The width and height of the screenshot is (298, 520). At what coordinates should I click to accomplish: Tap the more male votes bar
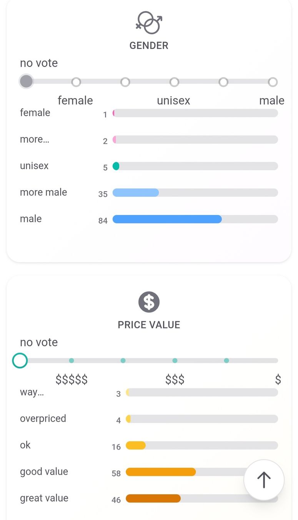click(x=195, y=193)
